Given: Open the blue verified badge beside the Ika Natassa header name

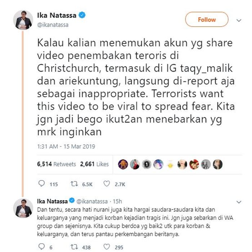Looking at the screenshot, I should pyautogui.click(x=82, y=15).
